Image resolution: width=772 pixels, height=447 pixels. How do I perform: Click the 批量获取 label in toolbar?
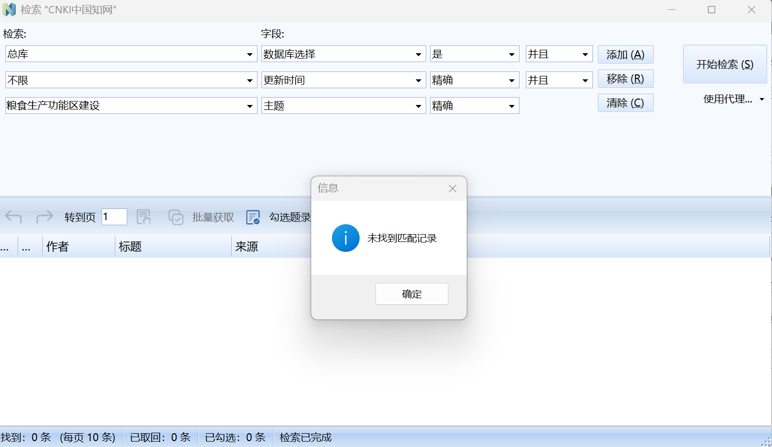213,217
